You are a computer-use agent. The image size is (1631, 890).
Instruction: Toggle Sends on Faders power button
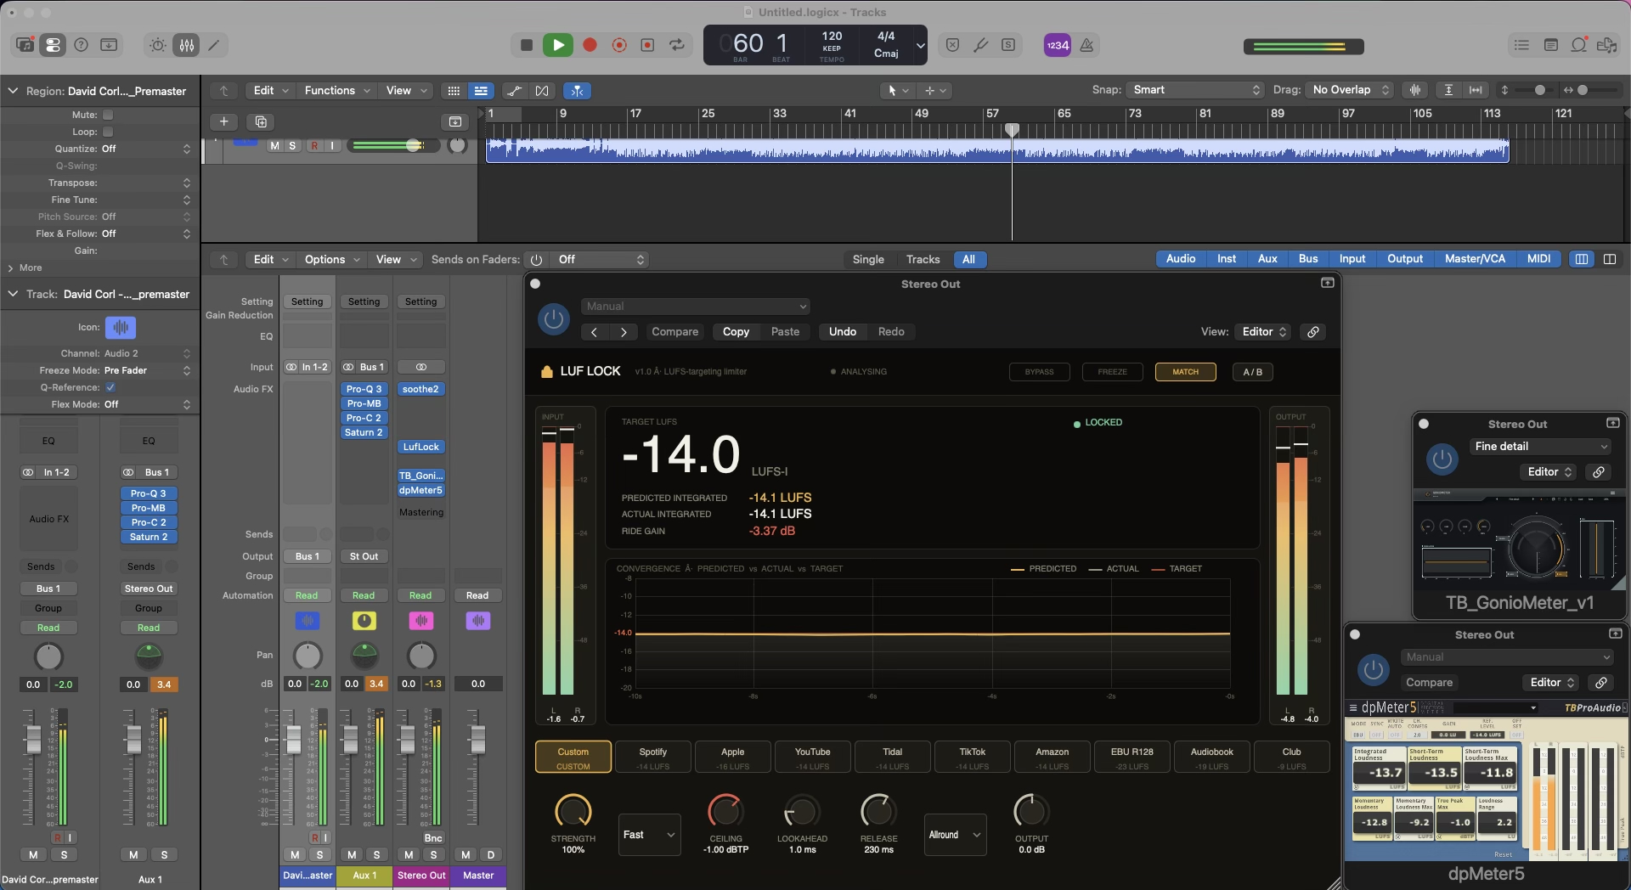tap(536, 260)
